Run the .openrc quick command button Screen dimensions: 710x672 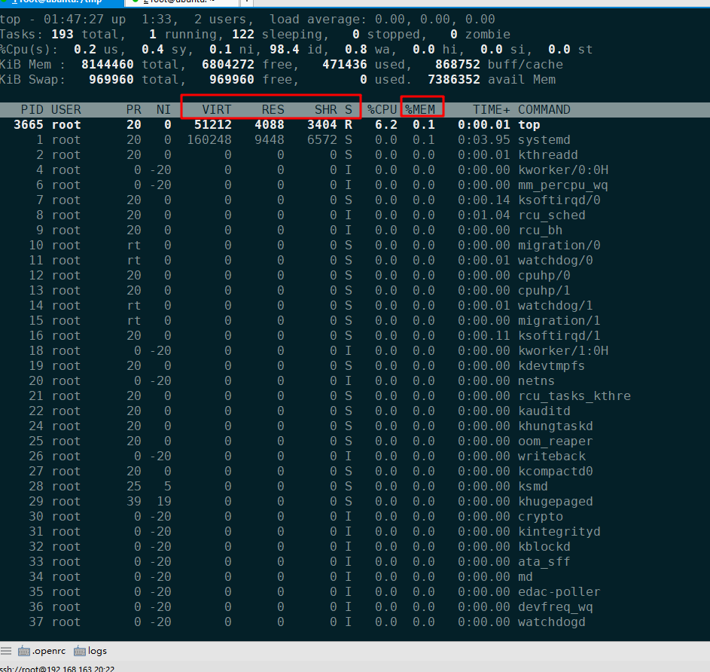(x=41, y=651)
